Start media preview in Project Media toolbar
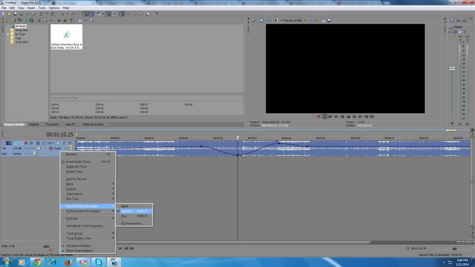Image resolution: width=475 pixels, height=267 pixels. (59, 20)
